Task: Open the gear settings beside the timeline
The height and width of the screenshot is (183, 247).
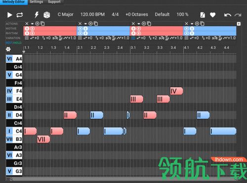Action: (x=8, y=49)
